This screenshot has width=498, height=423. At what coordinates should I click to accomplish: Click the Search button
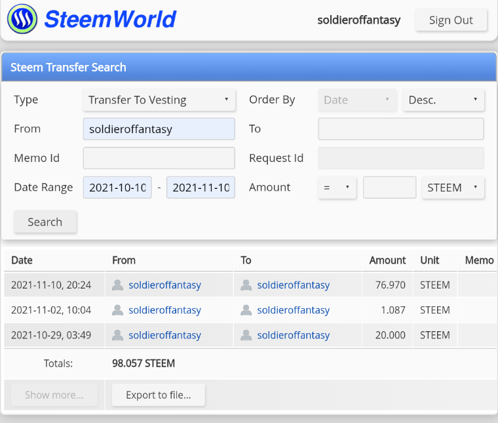coord(45,222)
